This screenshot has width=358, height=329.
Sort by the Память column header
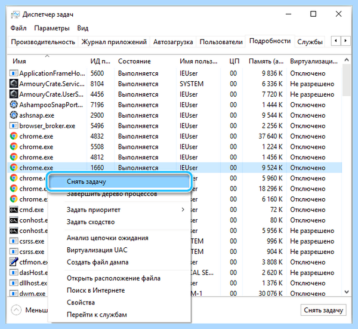[266, 62]
